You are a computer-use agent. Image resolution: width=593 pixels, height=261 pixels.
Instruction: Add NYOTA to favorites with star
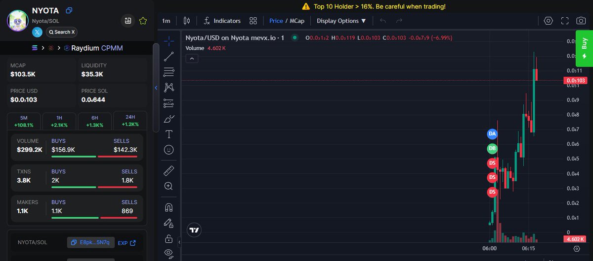[143, 21]
